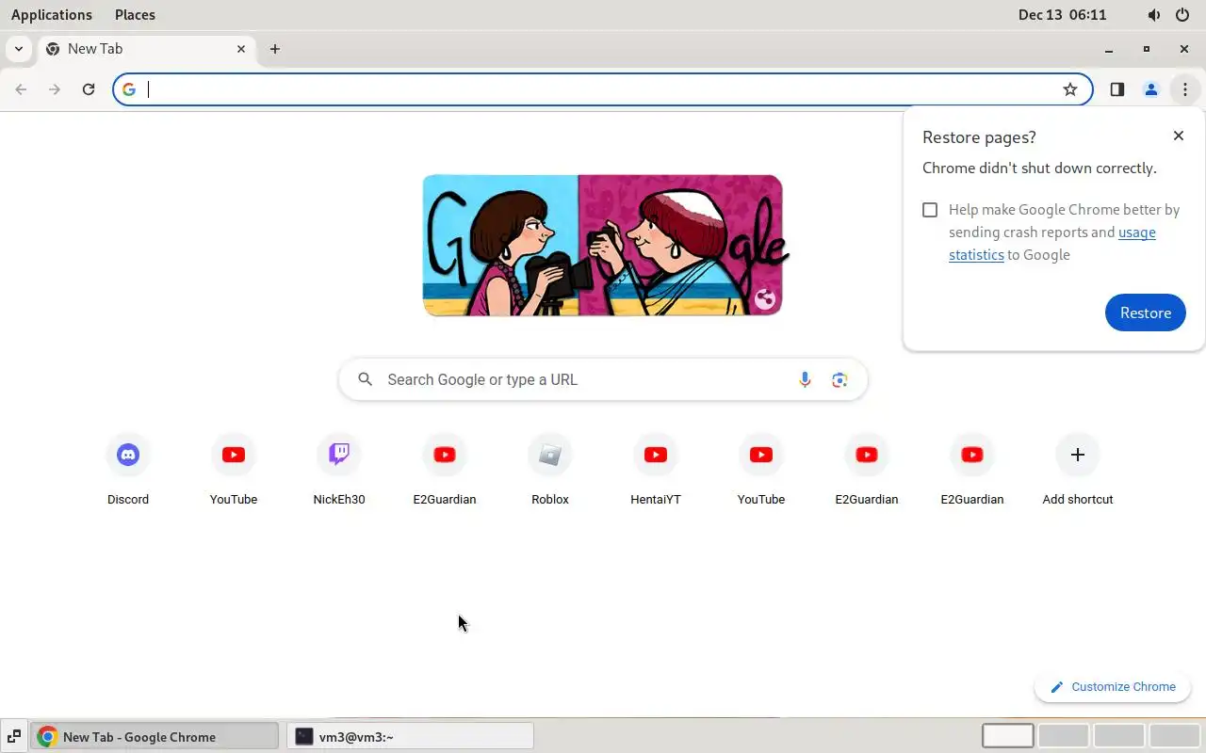Switch to vm3@vm3:~ terminal in taskbar
The width and height of the screenshot is (1206, 753).
coord(410,736)
